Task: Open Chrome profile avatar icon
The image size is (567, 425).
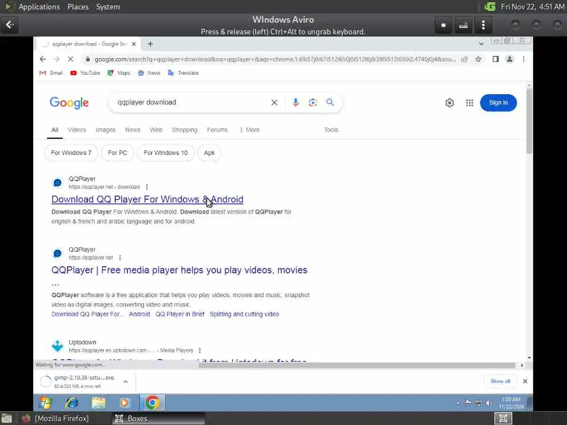Action: tap(509, 59)
